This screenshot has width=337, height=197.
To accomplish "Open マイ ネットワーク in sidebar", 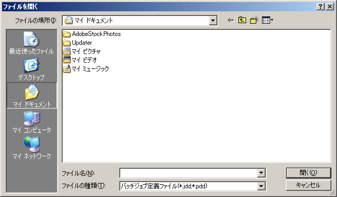I will click(x=32, y=148).
